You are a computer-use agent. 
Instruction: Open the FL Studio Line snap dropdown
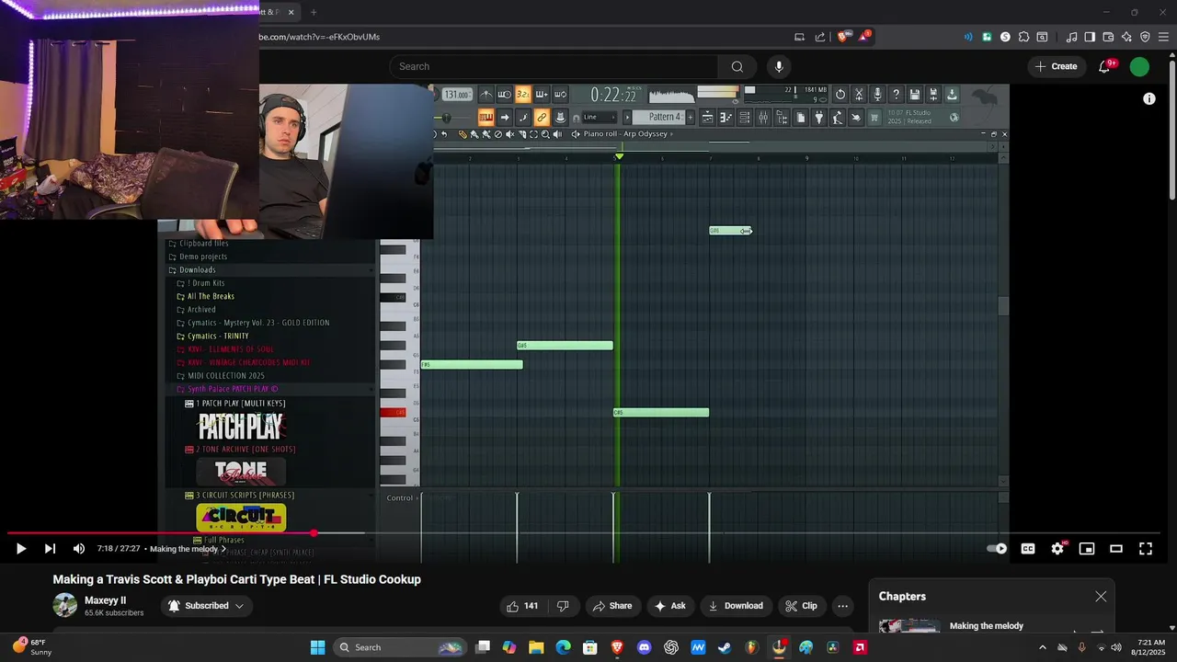tap(599, 117)
